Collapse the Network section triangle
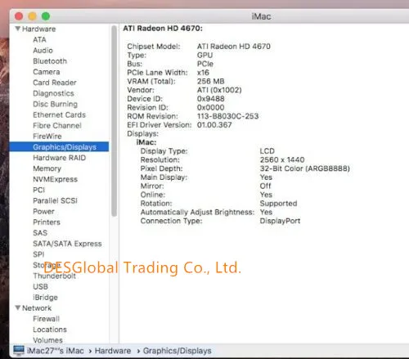The image size is (409, 359). (x=18, y=307)
